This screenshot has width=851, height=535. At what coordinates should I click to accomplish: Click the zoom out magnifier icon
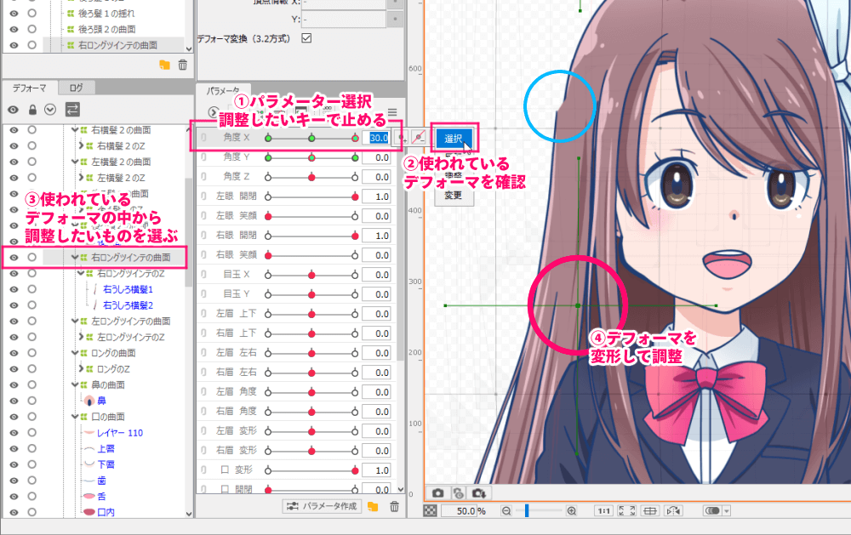(x=506, y=510)
